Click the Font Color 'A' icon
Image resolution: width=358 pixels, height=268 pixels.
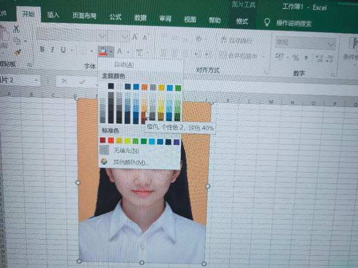119,52
